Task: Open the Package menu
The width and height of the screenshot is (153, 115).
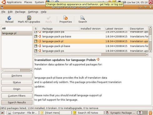Action: [x=20, y=12]
